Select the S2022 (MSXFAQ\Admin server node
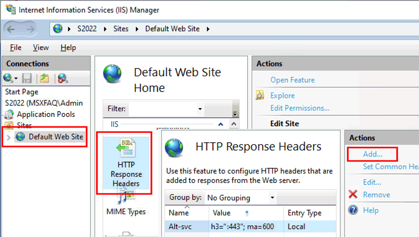 (x=44, y=103)
